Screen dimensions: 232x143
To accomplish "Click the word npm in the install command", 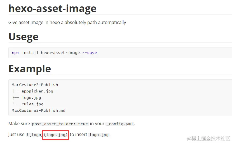I will click(x=16, y=53).
